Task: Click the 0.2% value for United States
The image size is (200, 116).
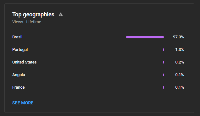Action: pyautogui.click(x=180, y=62)
